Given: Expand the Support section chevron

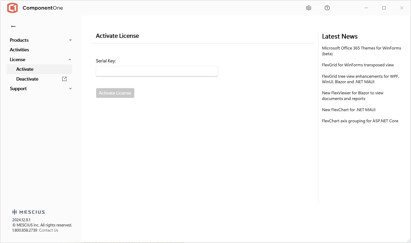Looking at the screenshot, I should tap(70, 89).
